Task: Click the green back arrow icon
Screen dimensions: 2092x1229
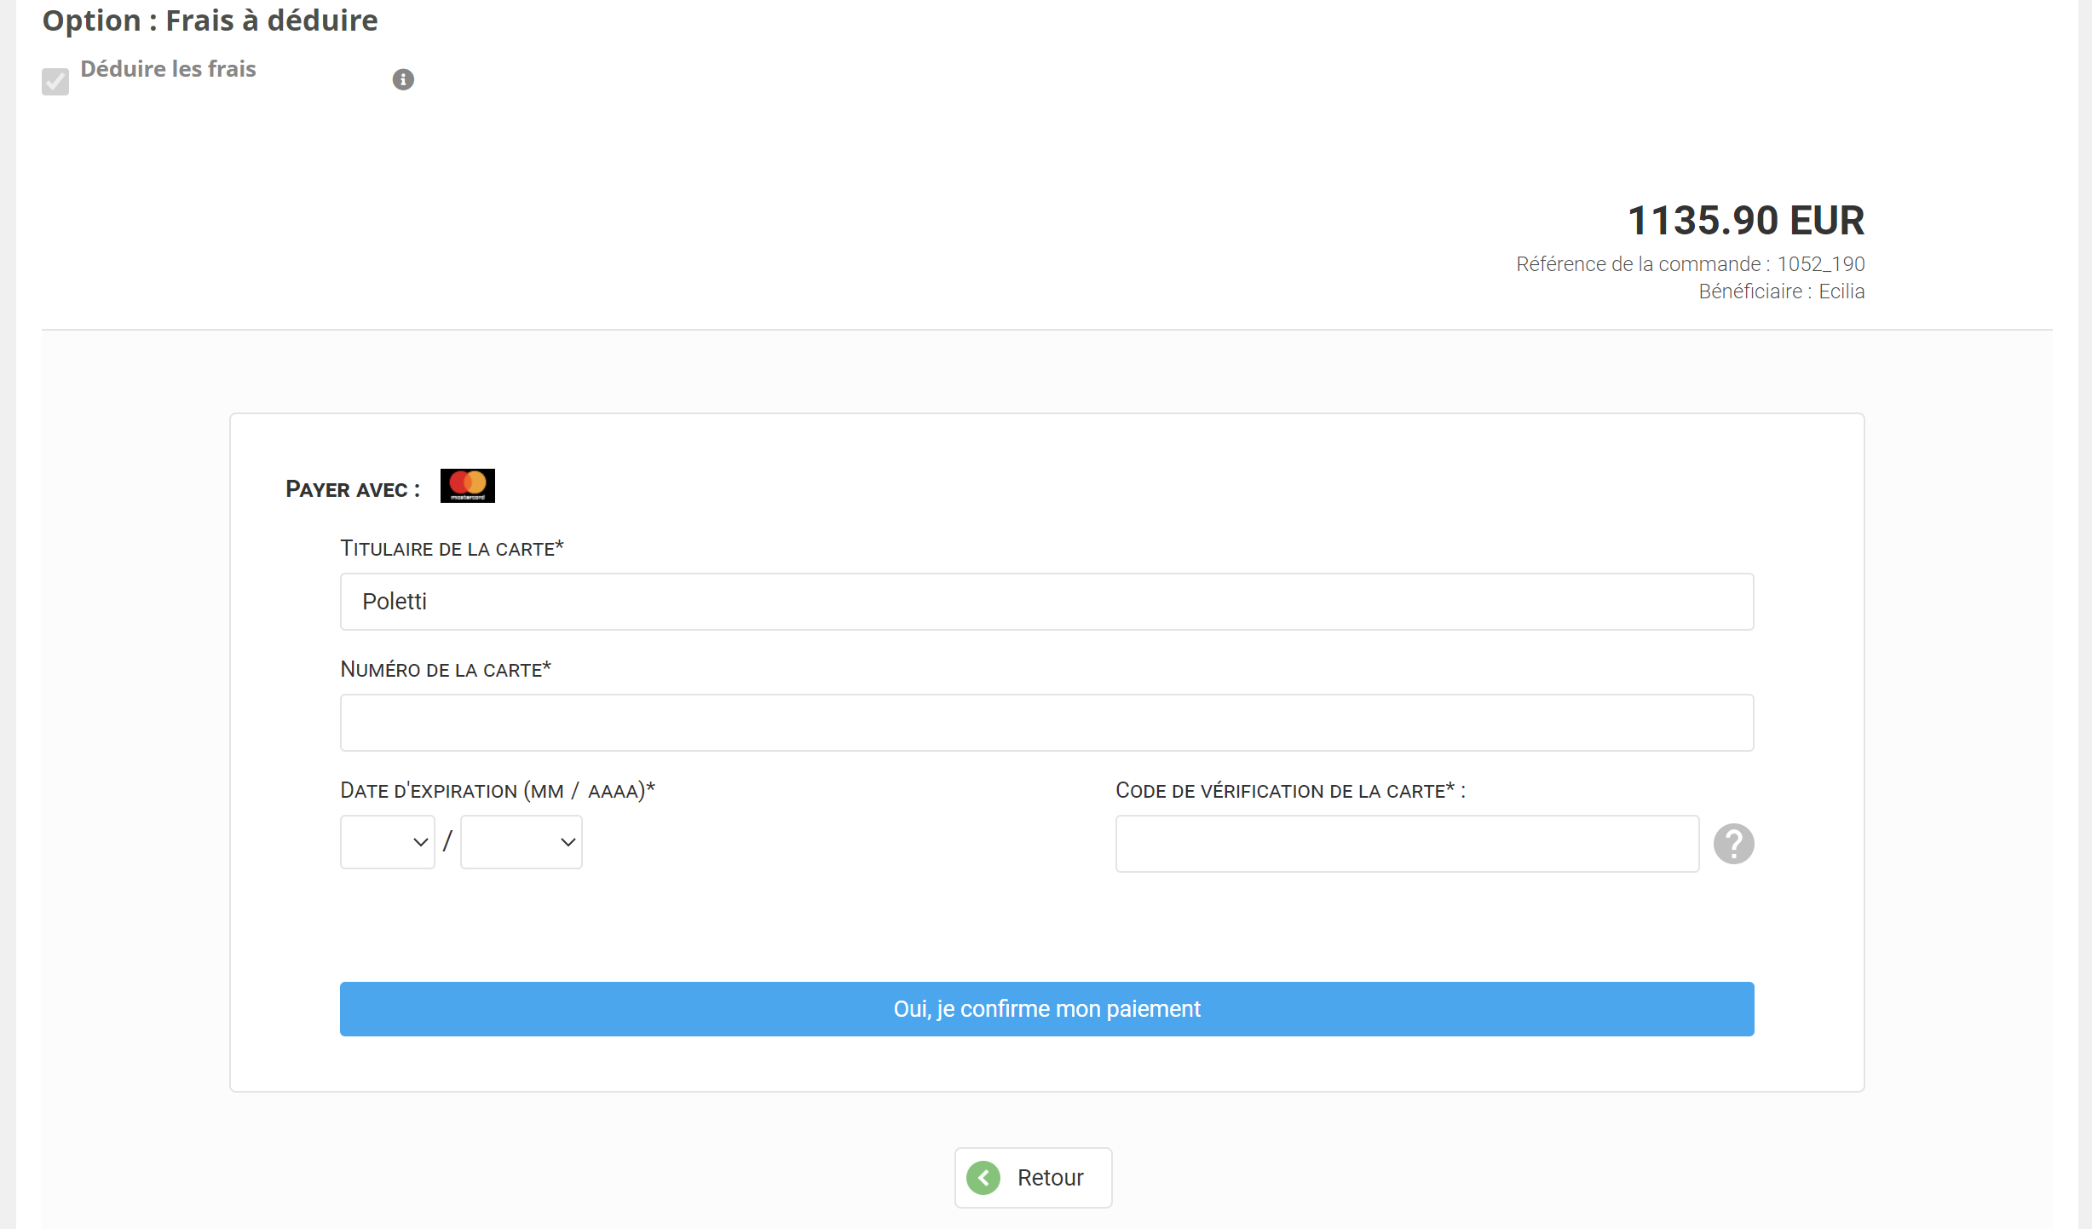Action: click(x=983, y=1178)
